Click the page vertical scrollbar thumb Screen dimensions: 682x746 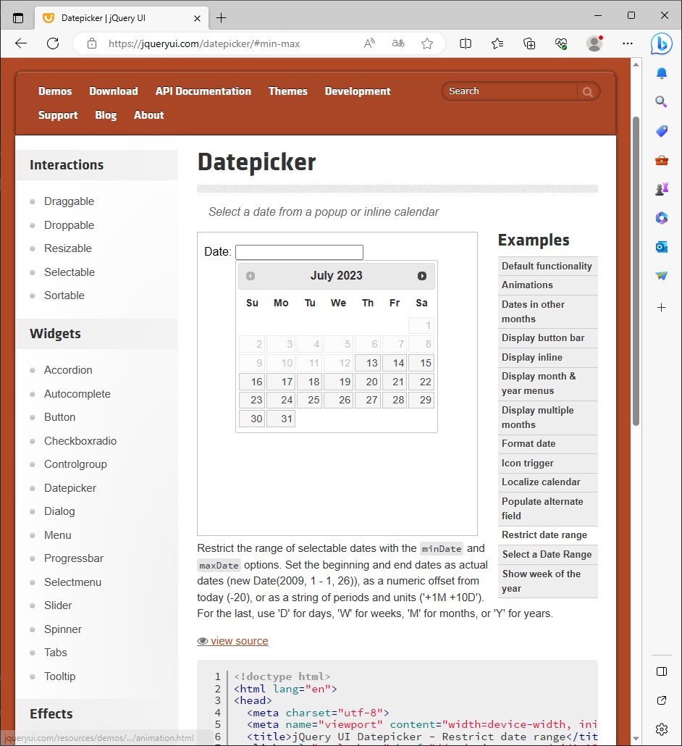click(x=636, y=271)
